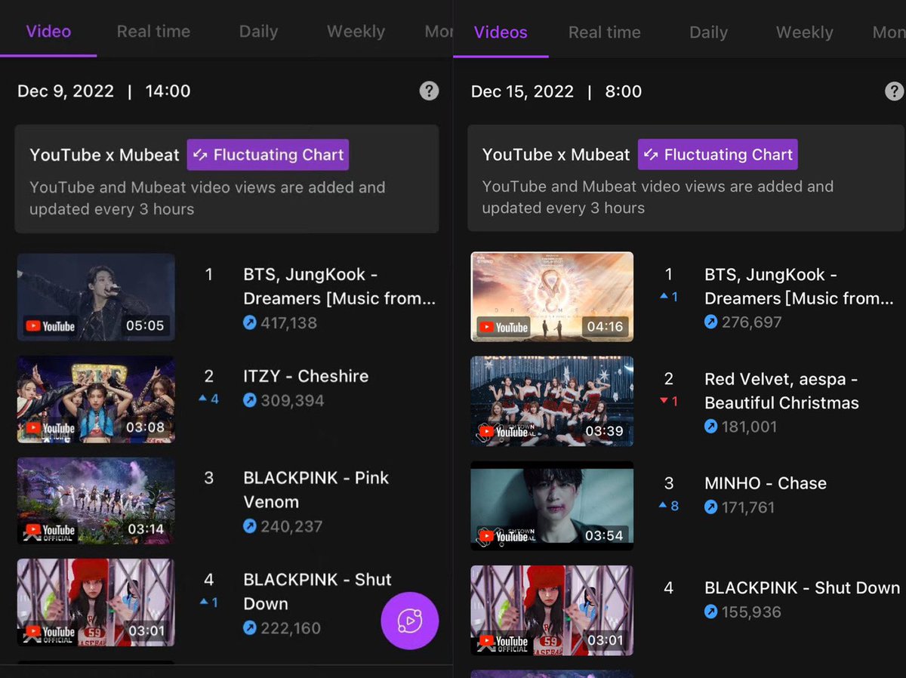This screenshot has width=906, height=678.
Task: Switch to Daily tab on right screen
Action: (708, 32)
